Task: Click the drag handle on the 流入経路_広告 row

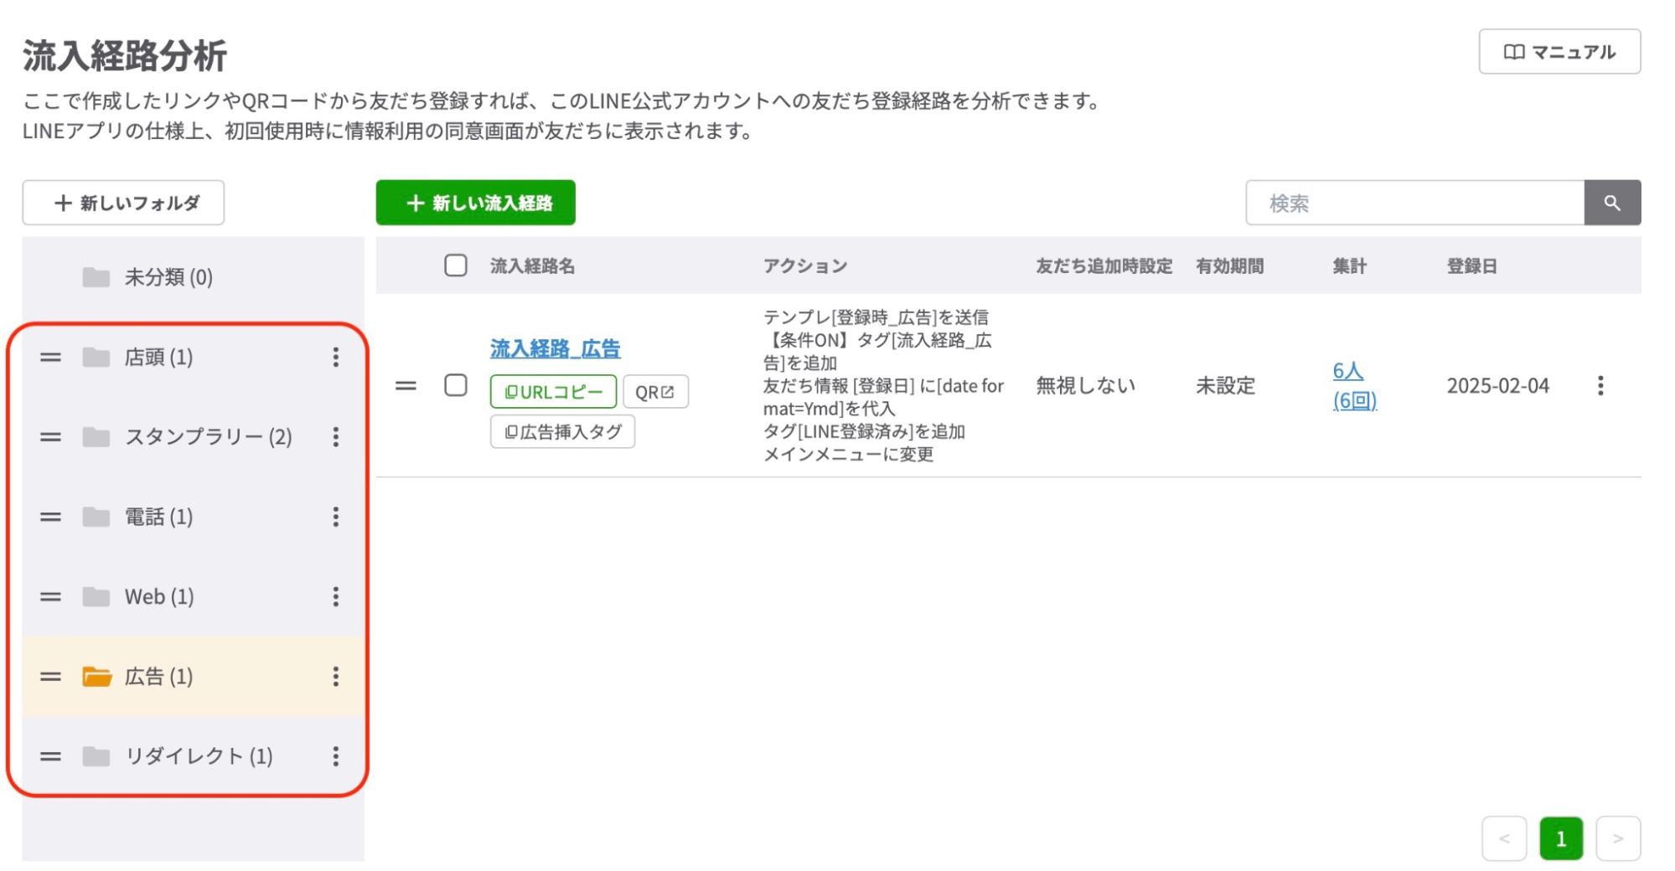Action: tap(406, 386)
